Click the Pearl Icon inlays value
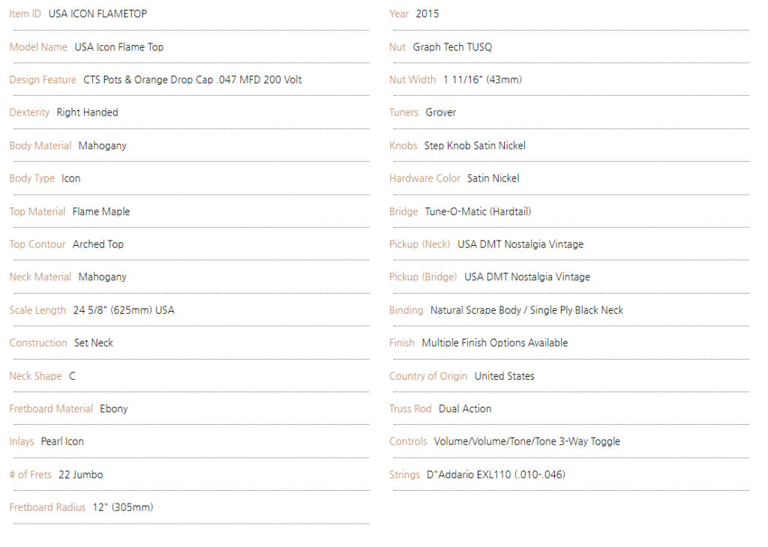The image size is (768, 547). click(62, 441)
